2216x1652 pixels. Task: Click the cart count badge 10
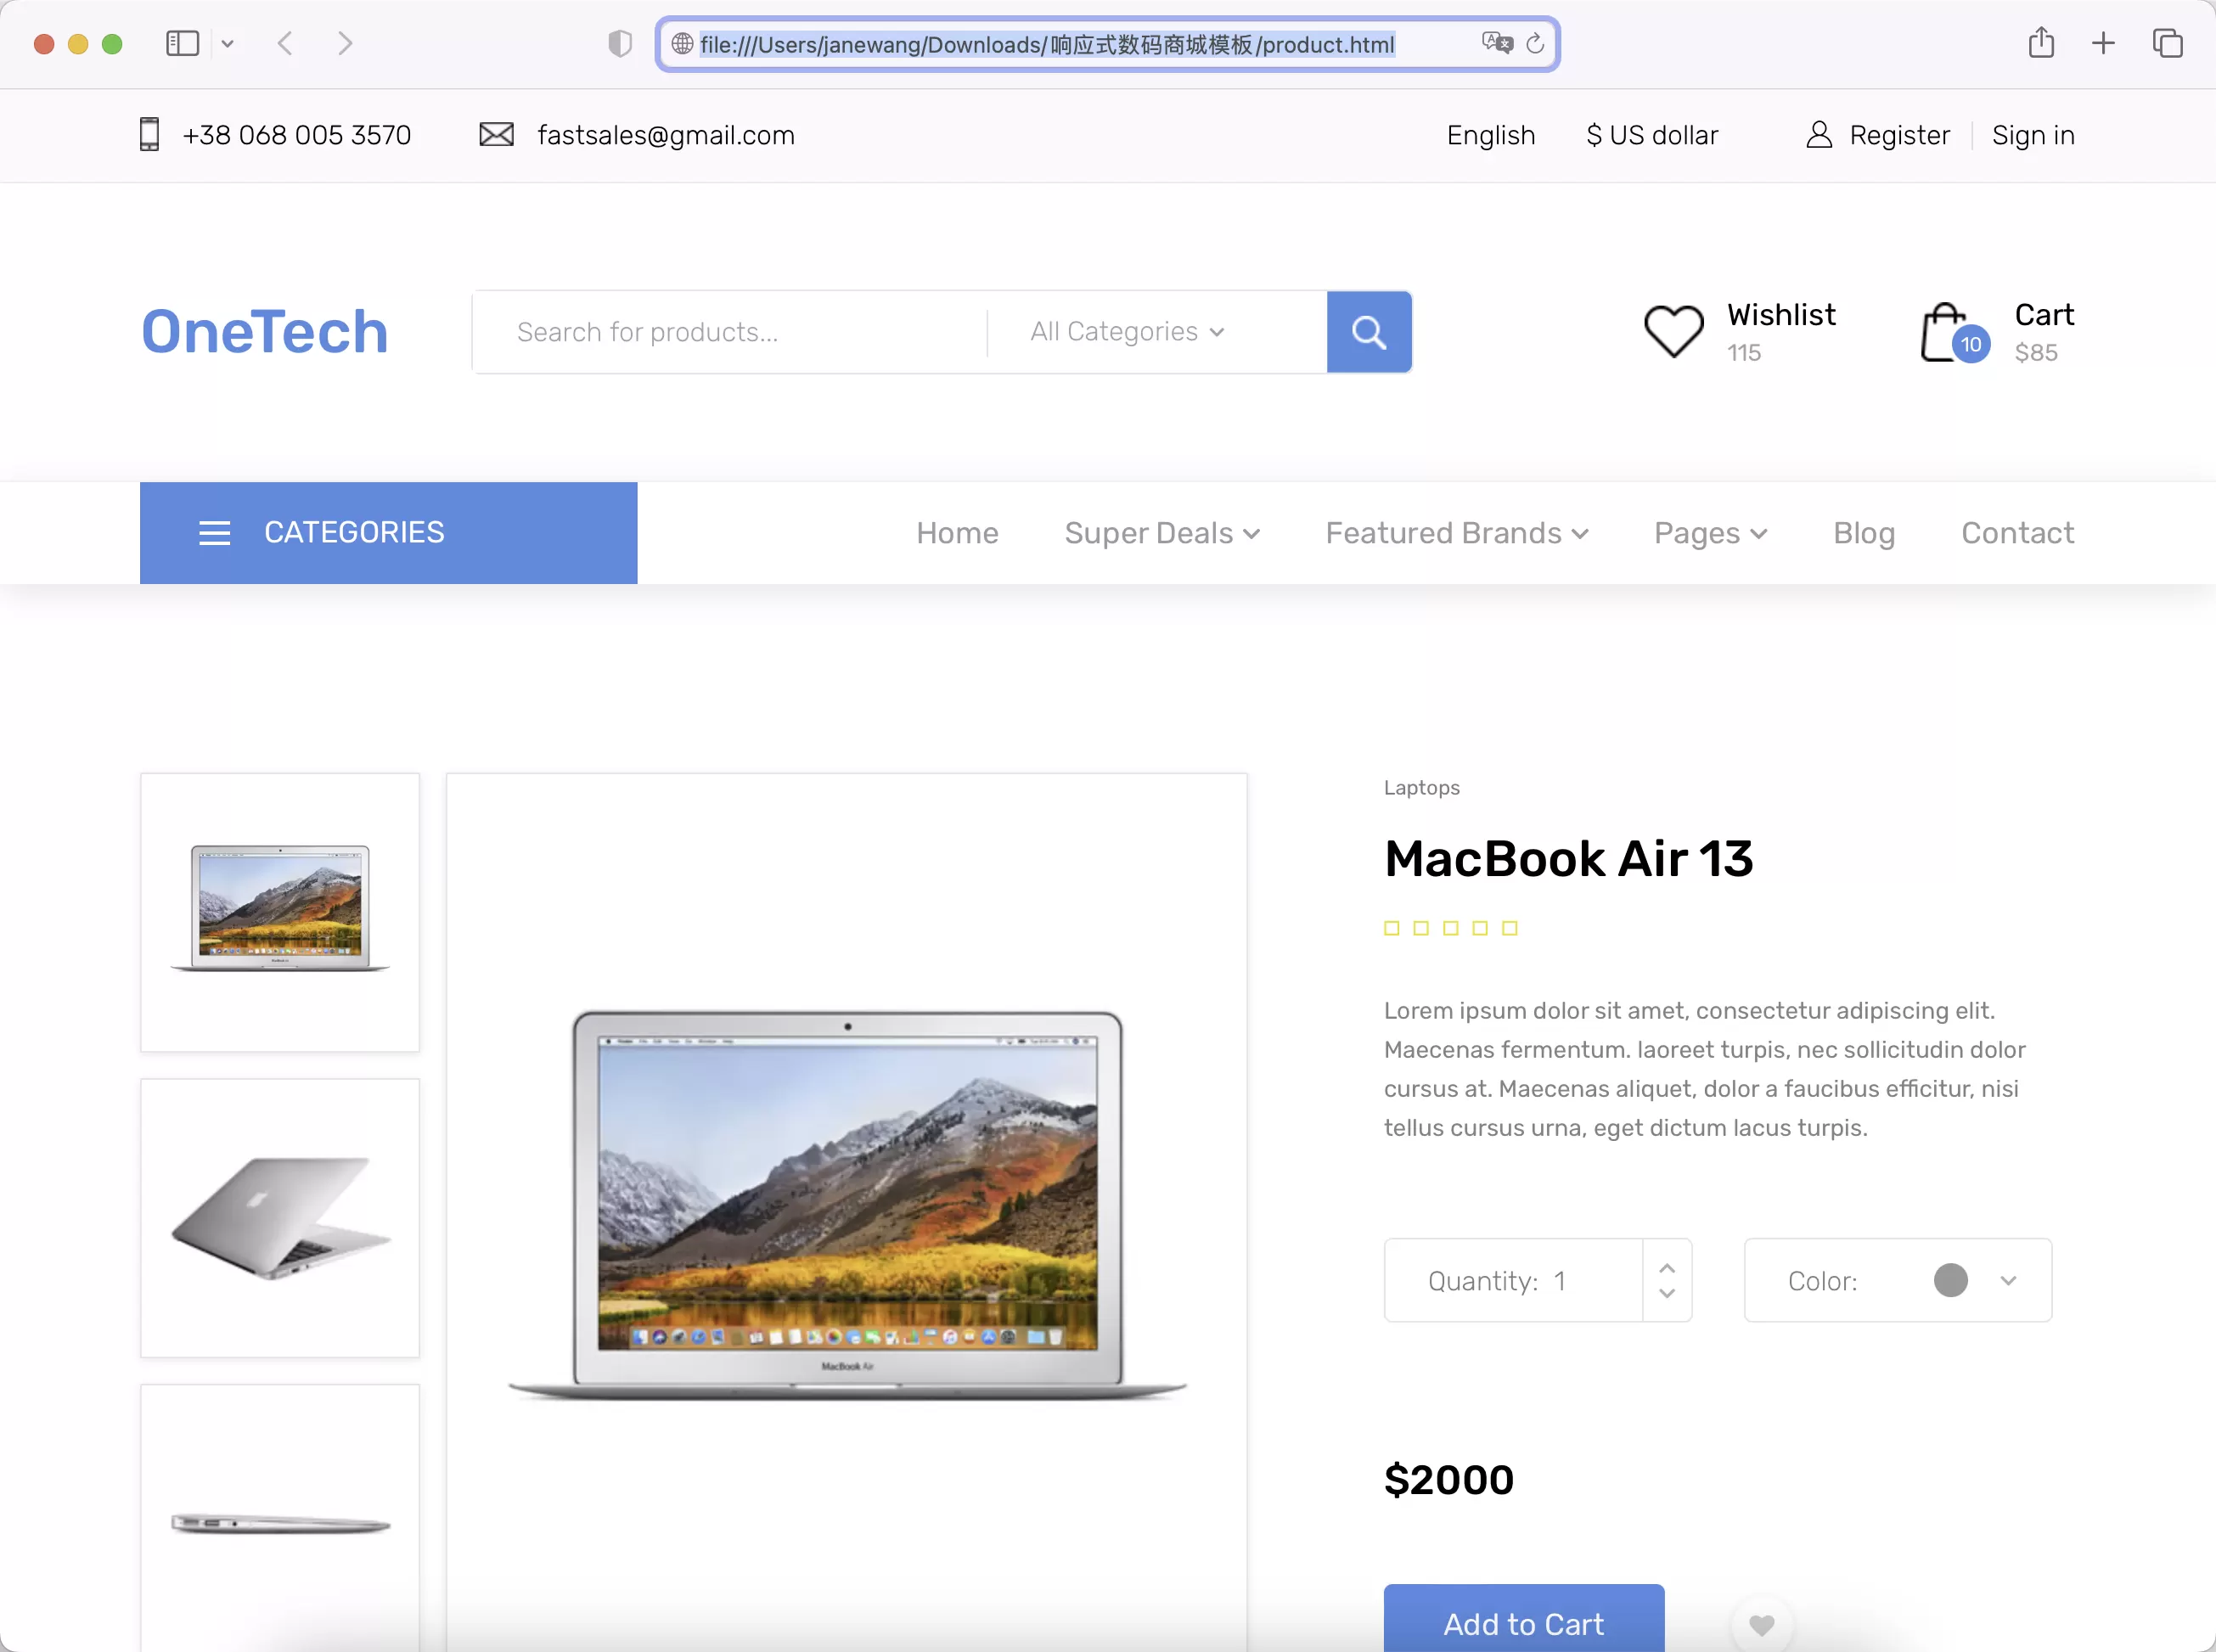tap(1970, 344)
